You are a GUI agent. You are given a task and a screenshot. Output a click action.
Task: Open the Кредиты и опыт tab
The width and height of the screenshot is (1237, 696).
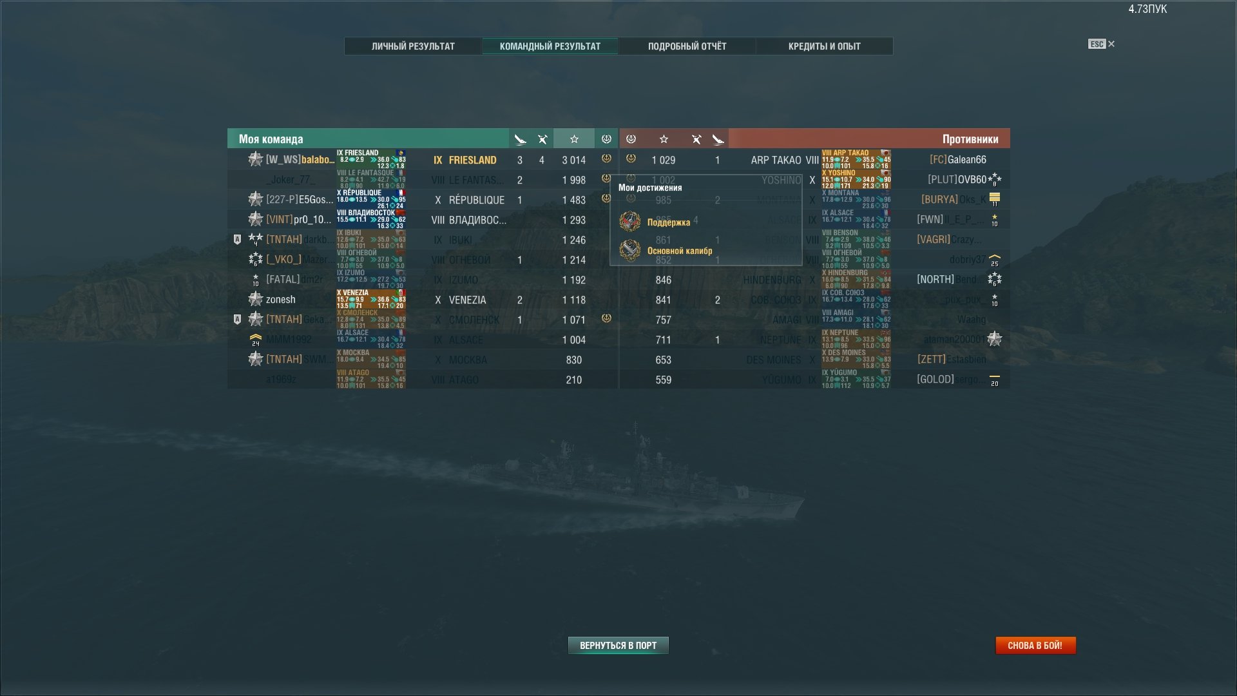pyautogui.click(x=824, y=46)
